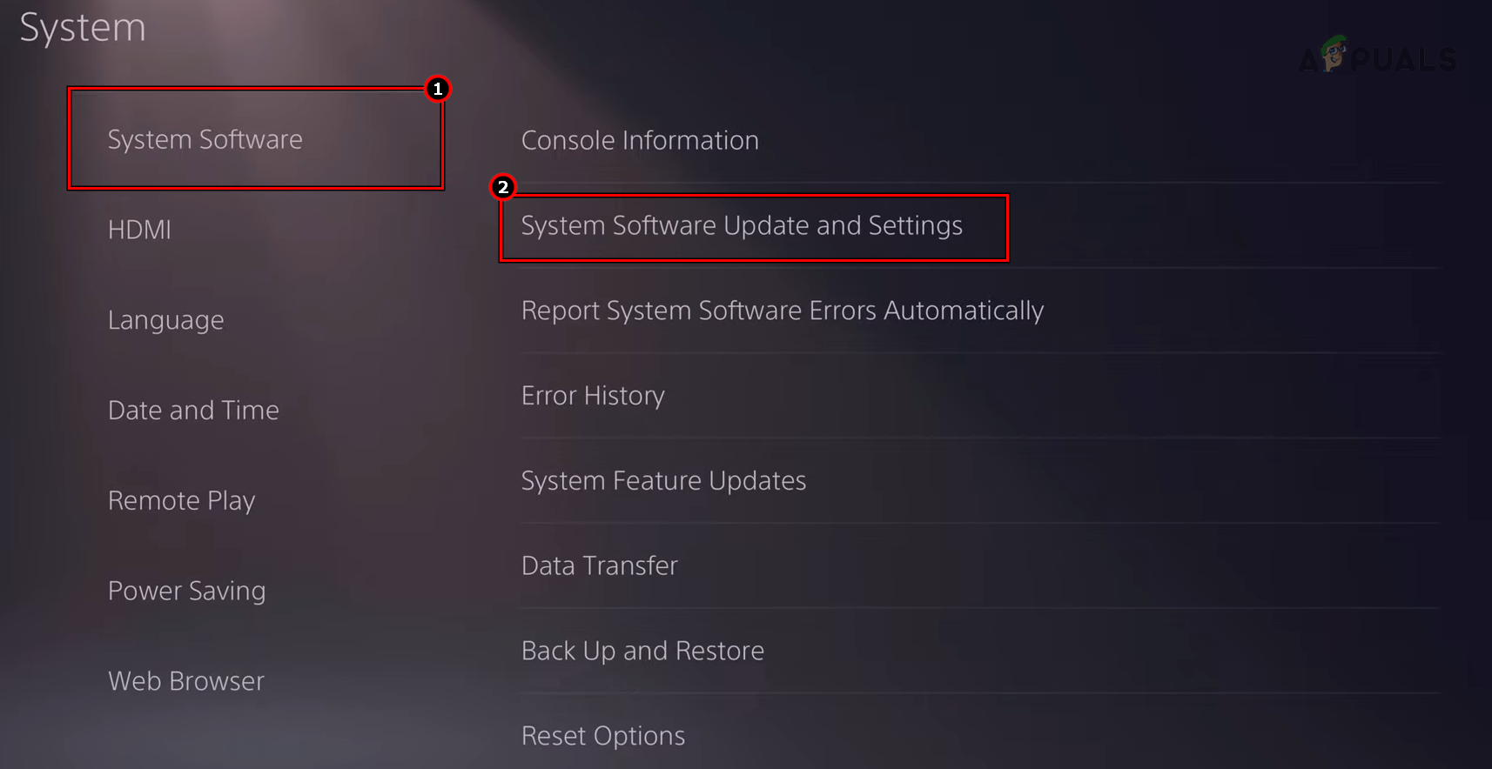This screenshot has height=769, width=1492.
Task: Open the Web Browser settings entry
Action: click(185, 681)
